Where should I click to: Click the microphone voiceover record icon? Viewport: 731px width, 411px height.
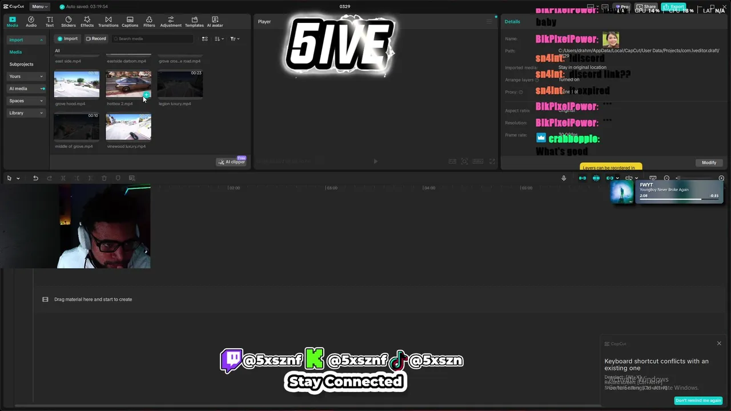click(x=564, y=178)
